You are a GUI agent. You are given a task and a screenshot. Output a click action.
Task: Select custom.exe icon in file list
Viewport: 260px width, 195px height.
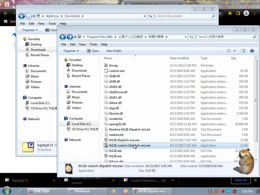tap(106, 71)
